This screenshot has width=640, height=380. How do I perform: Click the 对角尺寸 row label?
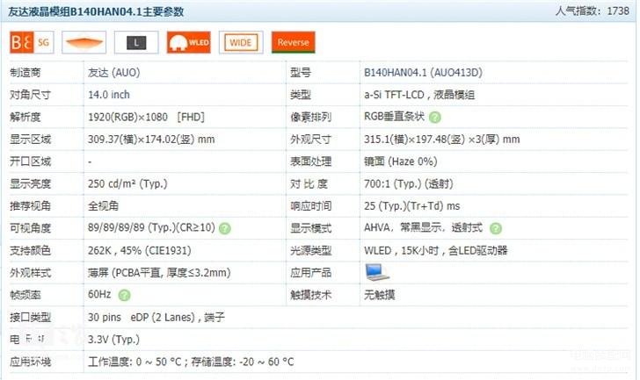click(30, 95)
